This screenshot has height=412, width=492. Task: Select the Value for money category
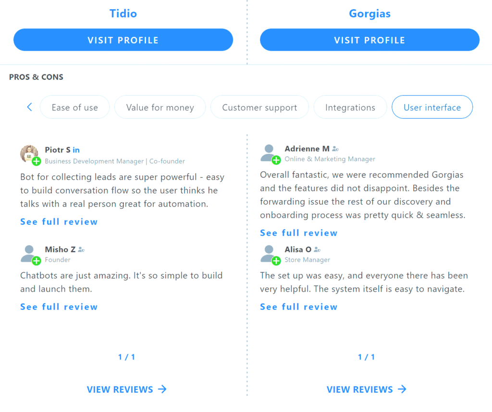point(160,107)
